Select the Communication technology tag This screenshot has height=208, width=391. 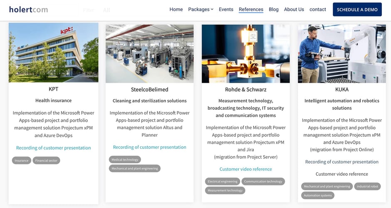coord(263,181)
